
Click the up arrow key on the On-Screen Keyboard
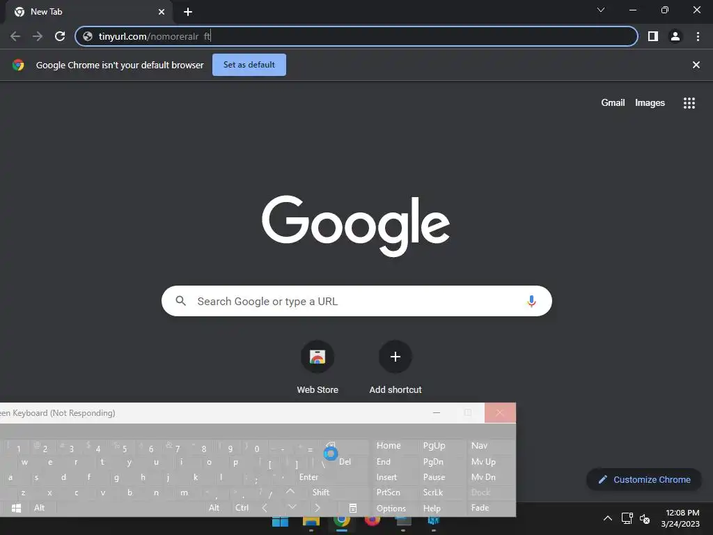point(290,493)
